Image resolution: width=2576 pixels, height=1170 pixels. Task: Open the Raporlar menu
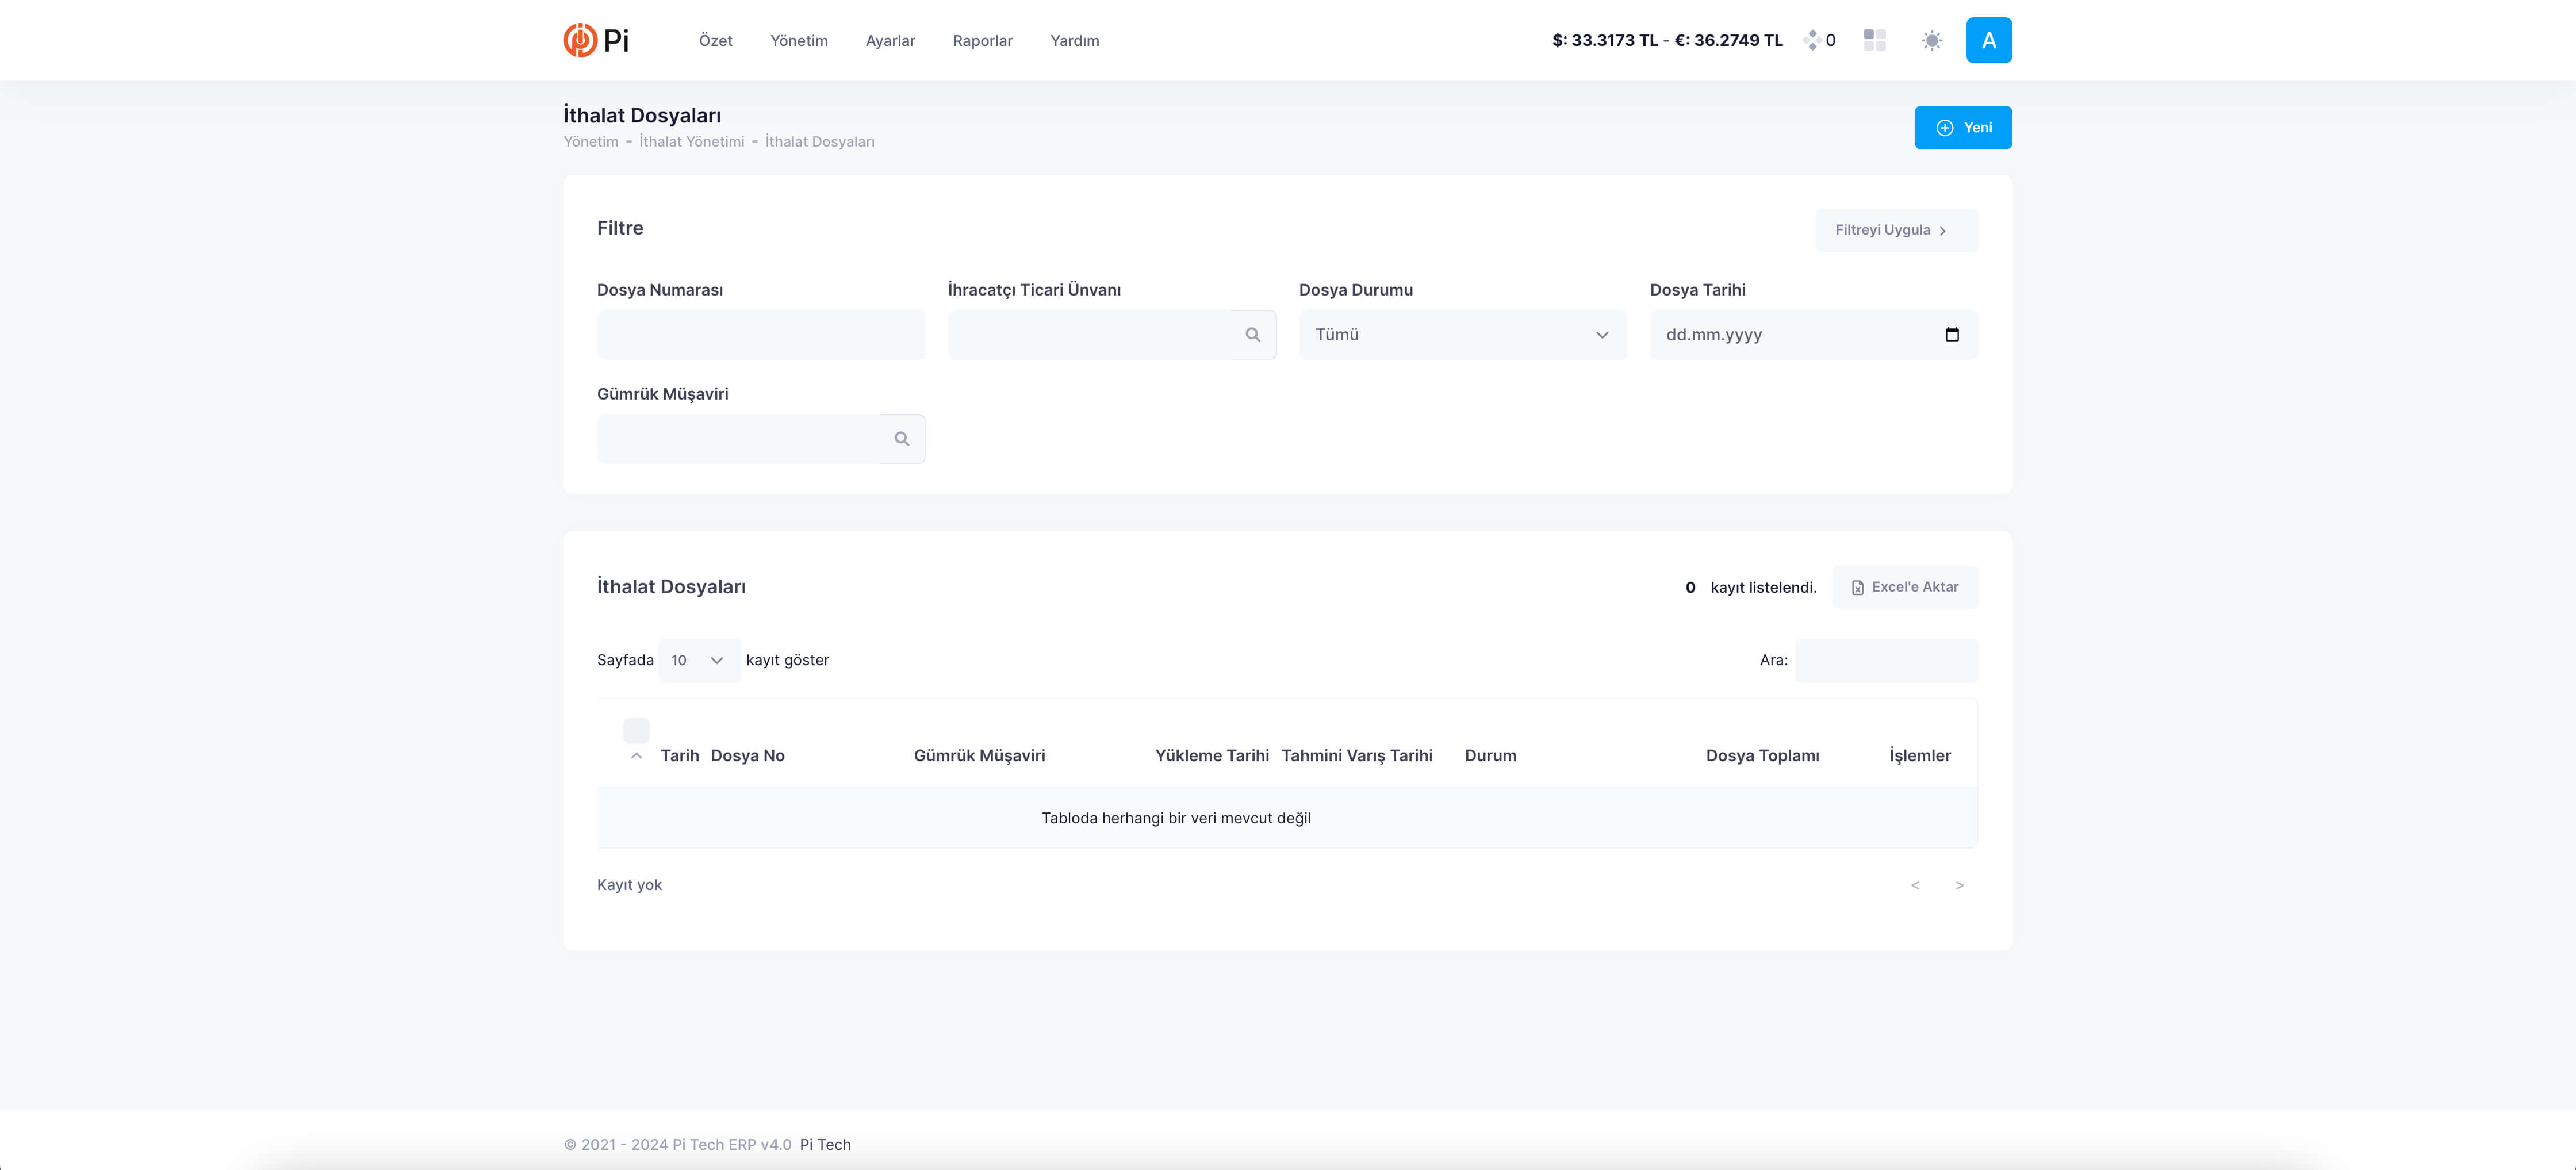coord(982,41)
